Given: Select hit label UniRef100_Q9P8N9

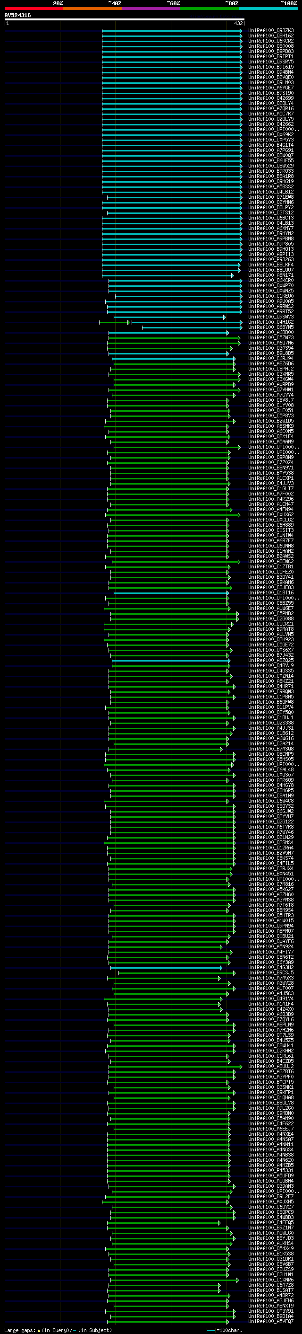Looking at the screenshot, I should [271, 457].
